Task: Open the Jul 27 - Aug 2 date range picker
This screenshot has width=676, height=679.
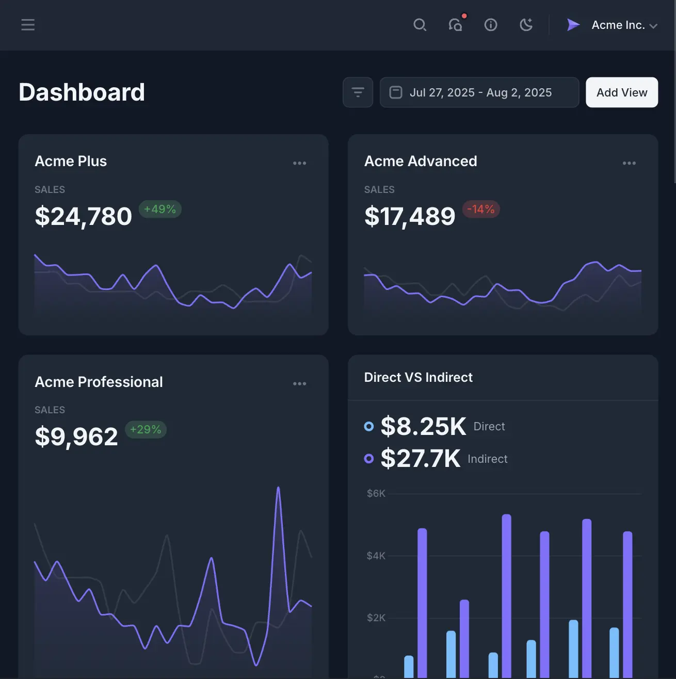Action: (x=479, y=92)
